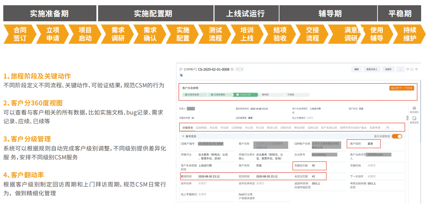The width and height of the screenshot is (429, 213).
Task: Switch to the 审批流程 tab
Action: 299,128
